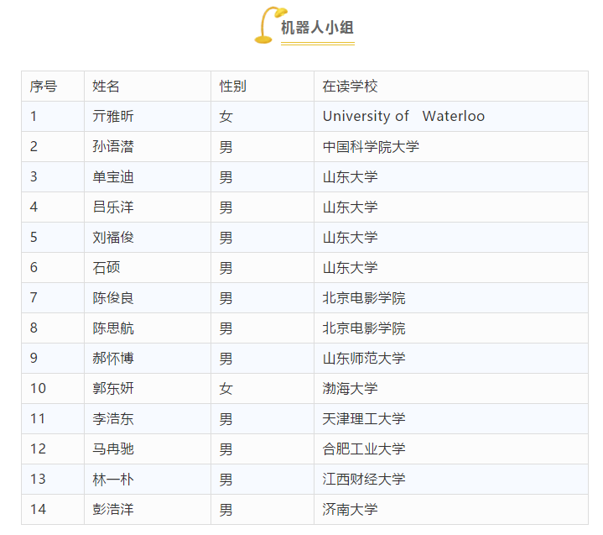Click the 姓名 column header
Viewport: 603px width, 535px height.
[107, 87]
